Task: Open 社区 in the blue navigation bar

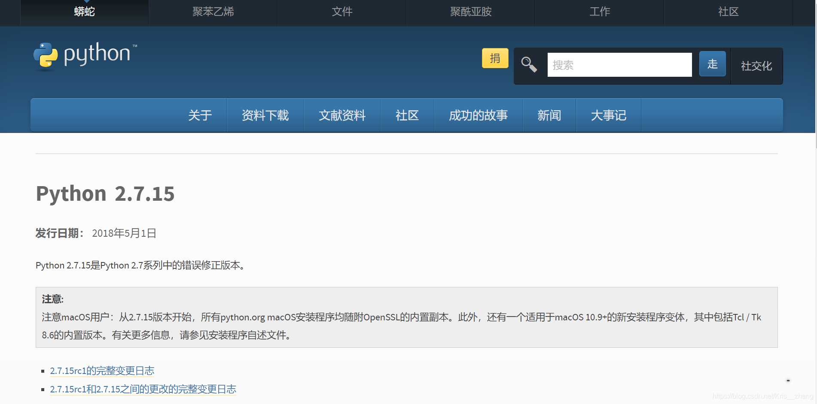Action: (407, 115)
